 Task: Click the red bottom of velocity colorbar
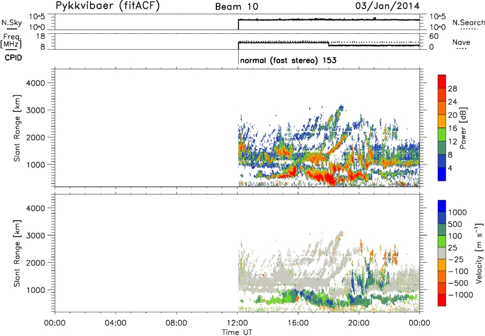442,300
